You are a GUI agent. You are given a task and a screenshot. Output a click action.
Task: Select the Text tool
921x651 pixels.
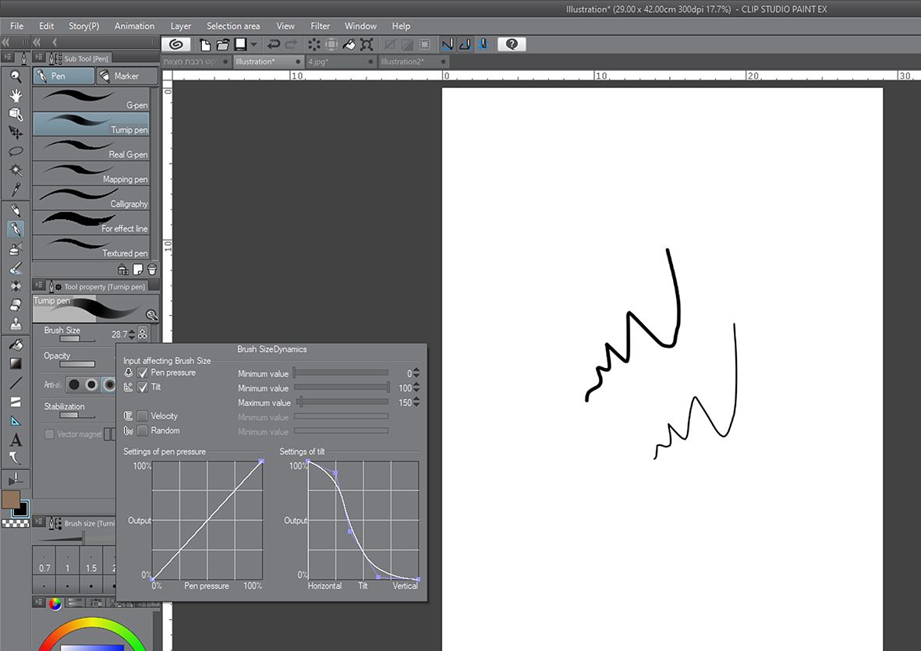click(x=16, y=439)
